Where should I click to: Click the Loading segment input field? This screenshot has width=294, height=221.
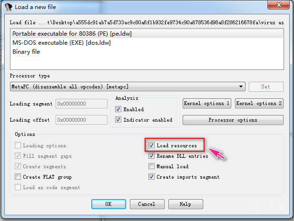click(x=81, y=103)
